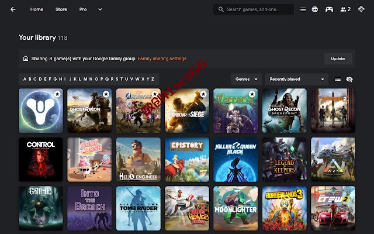374x234 pixels.
Task: Open the Store tab
Action: (61, 9)
